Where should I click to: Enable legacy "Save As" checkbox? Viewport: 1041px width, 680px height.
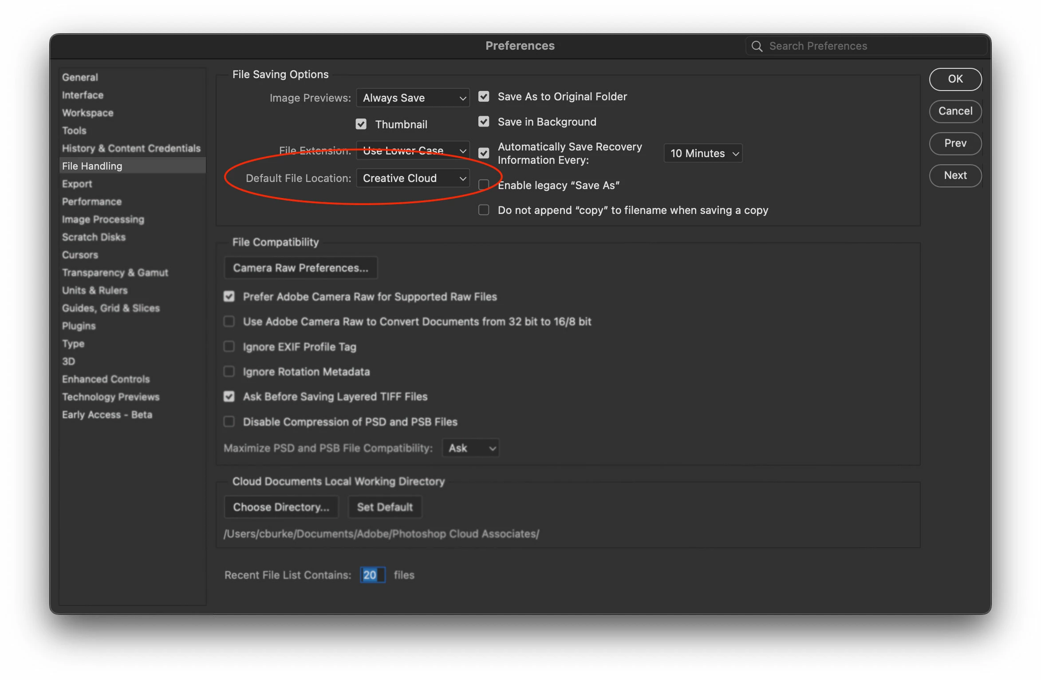484,185
